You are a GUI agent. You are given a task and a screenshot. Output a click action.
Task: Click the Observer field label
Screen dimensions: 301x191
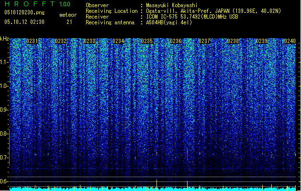click(x=97, y=5)
